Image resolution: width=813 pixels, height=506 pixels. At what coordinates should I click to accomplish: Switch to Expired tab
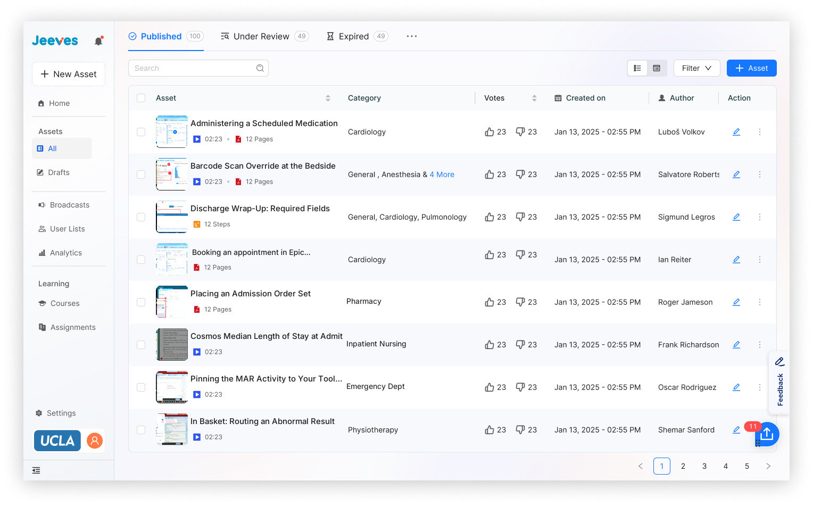357,36
